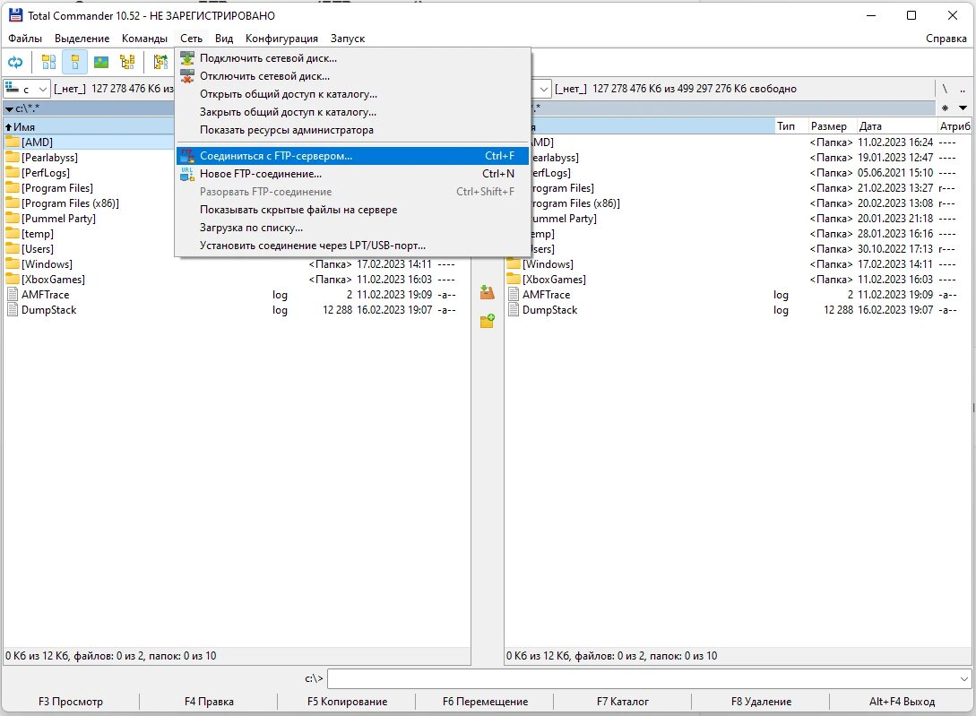Image resolution: width=976 pixels, height=716 pixels.
Task: Click F7 Каталог button
Action: (x=623, y=701)
